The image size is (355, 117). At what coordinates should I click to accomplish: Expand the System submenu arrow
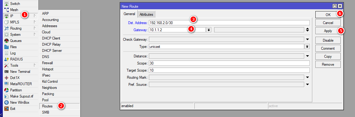coord(35,35)
